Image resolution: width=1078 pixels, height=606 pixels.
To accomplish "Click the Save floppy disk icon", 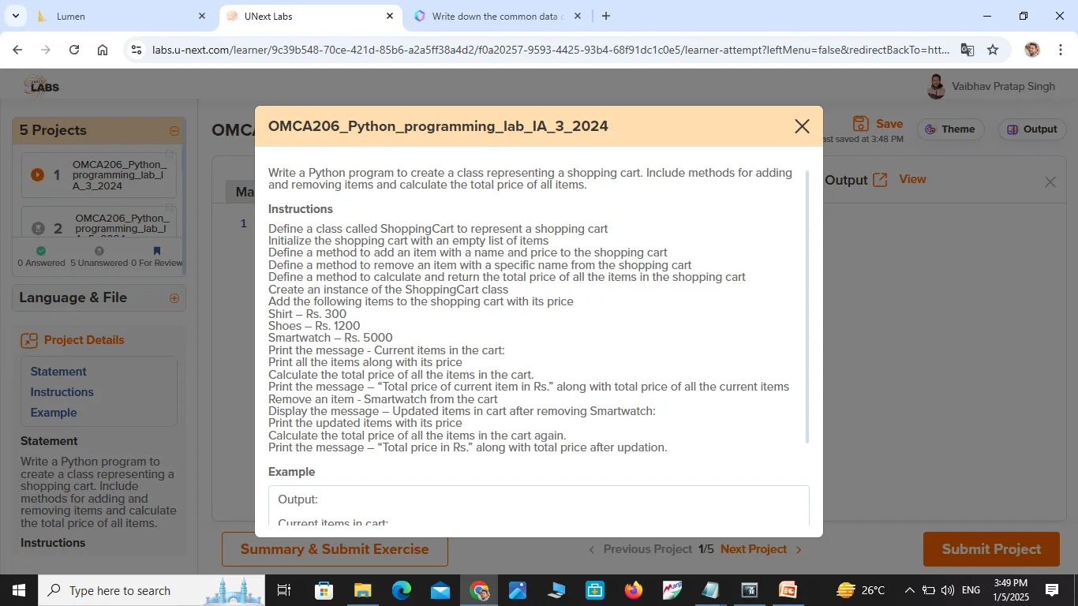I will tap(859, 124).
